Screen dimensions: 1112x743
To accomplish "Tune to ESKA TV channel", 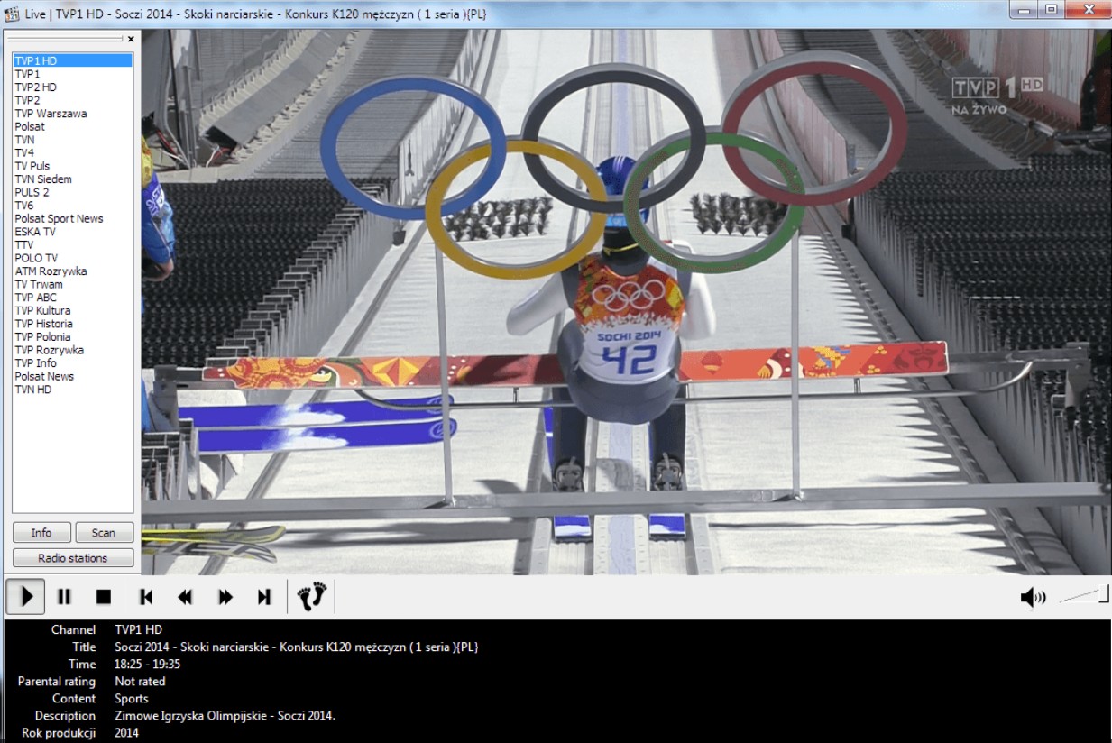I will pyautogui.click(x=34, y=232).
